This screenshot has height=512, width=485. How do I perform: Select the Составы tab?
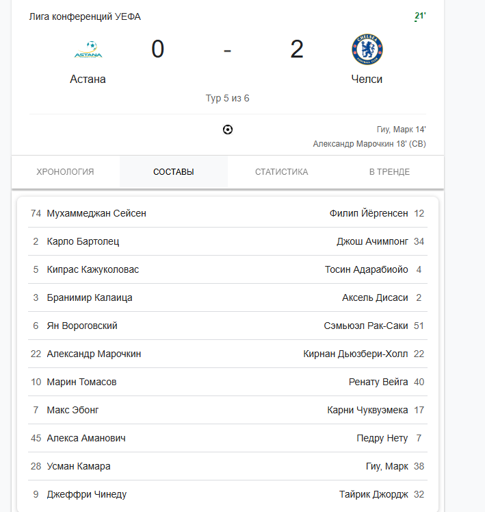(x=174, y=172)
